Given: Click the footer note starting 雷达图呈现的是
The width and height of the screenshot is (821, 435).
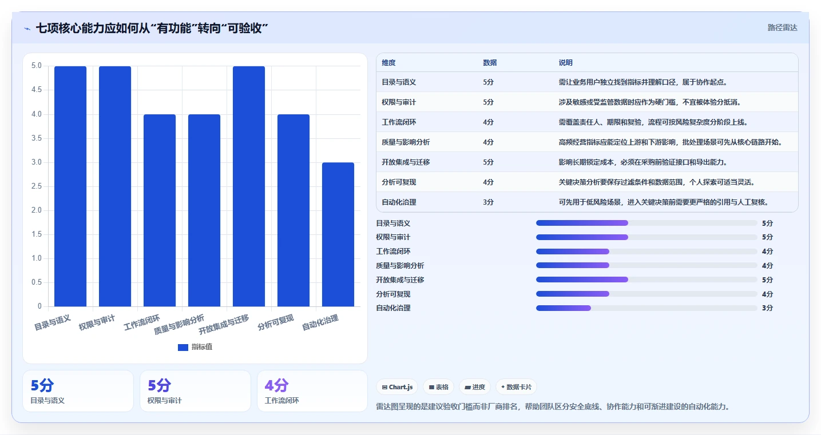Looking at the screenshot, I should click(553, 407).
